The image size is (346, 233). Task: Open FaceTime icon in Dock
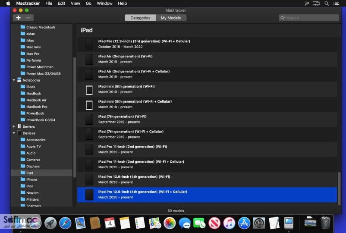click(x=199, y=223)
